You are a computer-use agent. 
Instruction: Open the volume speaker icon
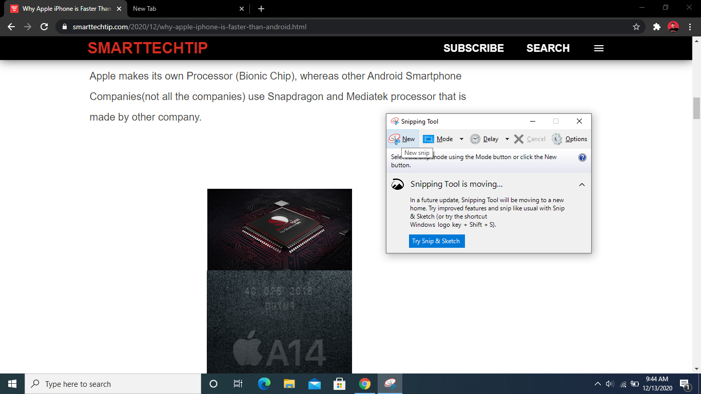610,384
